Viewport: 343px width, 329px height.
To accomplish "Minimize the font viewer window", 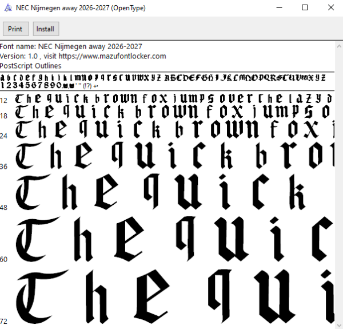I will tap(280, 7).
